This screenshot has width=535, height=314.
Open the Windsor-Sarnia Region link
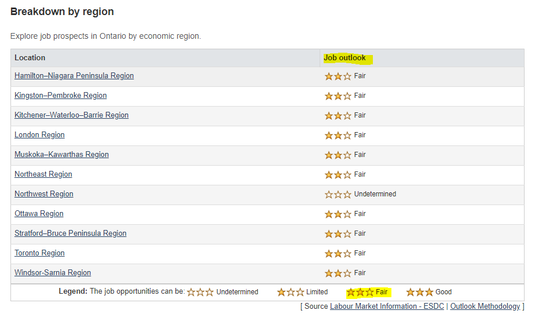53,273
